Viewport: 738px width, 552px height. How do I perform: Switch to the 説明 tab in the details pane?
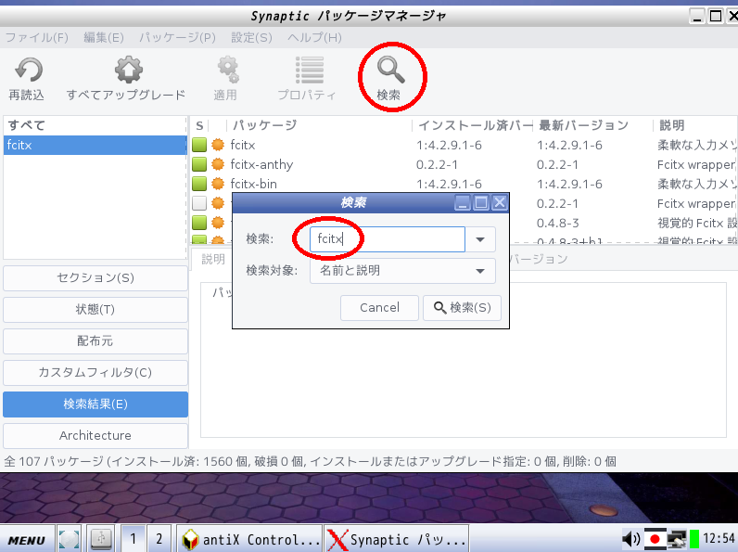click(x=213, y=259)
